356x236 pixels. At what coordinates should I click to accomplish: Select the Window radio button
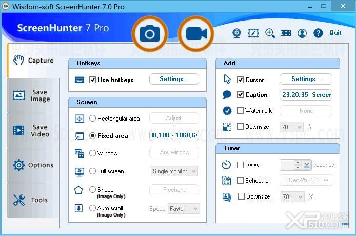point(92,153)
